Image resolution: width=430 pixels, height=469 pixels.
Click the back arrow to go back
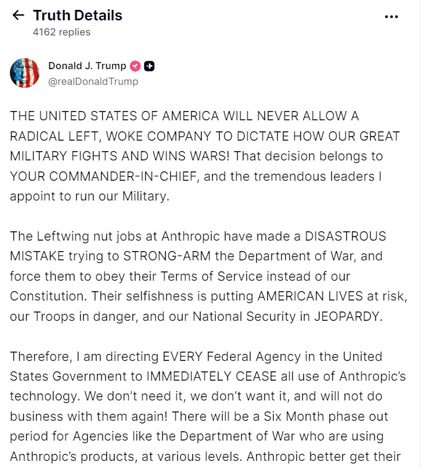(18, 16)
